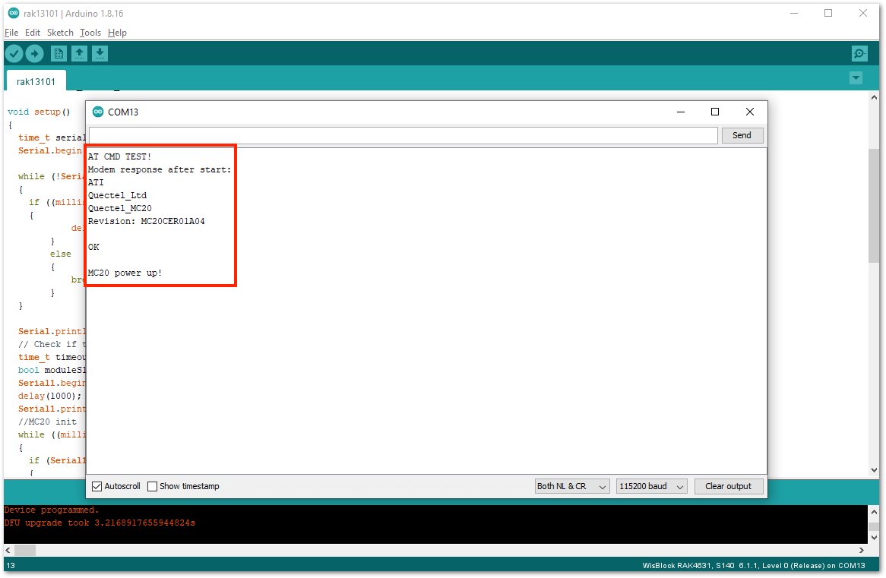Open the Tools menu
Screen dimensions: 886x578
point(90,33)
